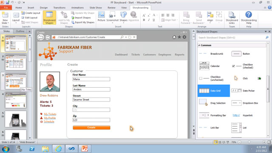Select the Data Grid shape
The height and width of the screenshot is (153, 272).
point(214,91)
